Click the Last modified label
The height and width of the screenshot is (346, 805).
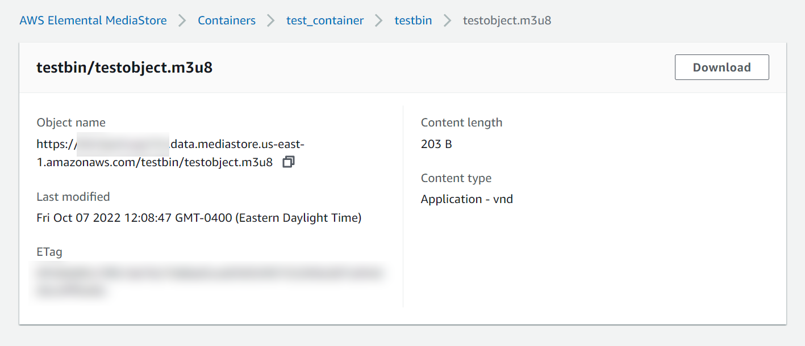[73, 197]
